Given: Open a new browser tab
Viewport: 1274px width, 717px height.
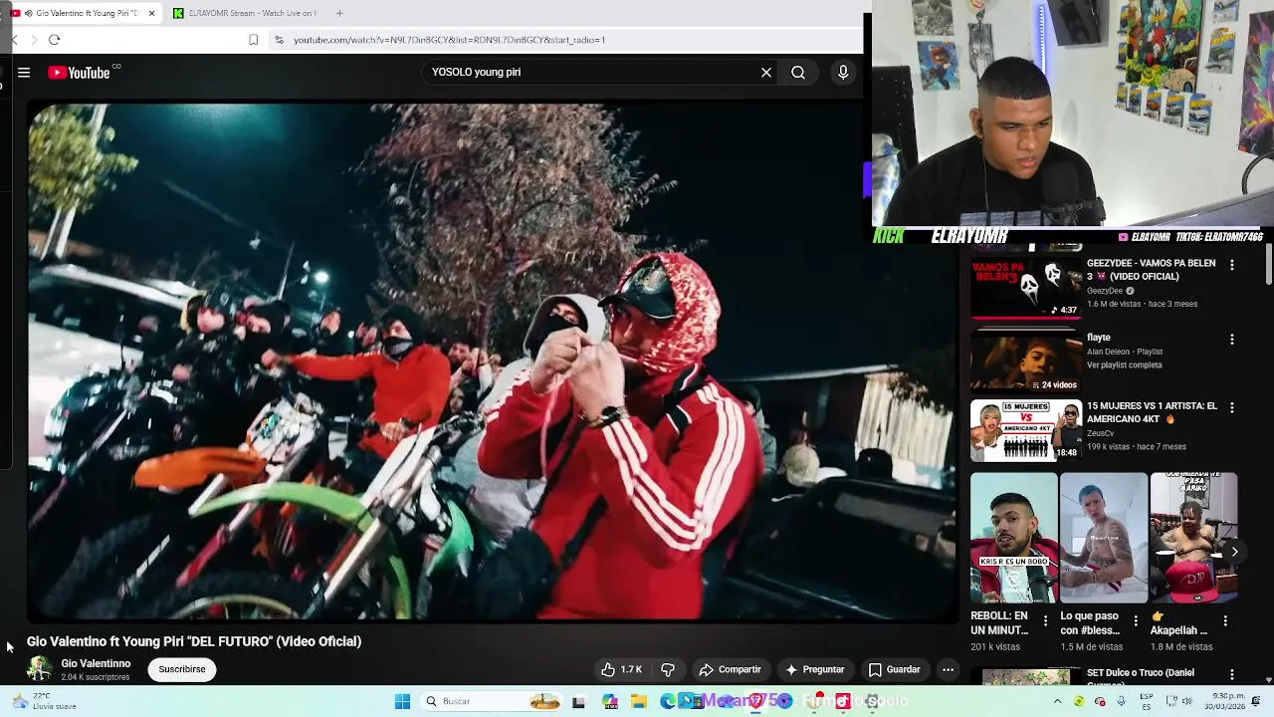Looking at the screenshot, I should [339, 13].
